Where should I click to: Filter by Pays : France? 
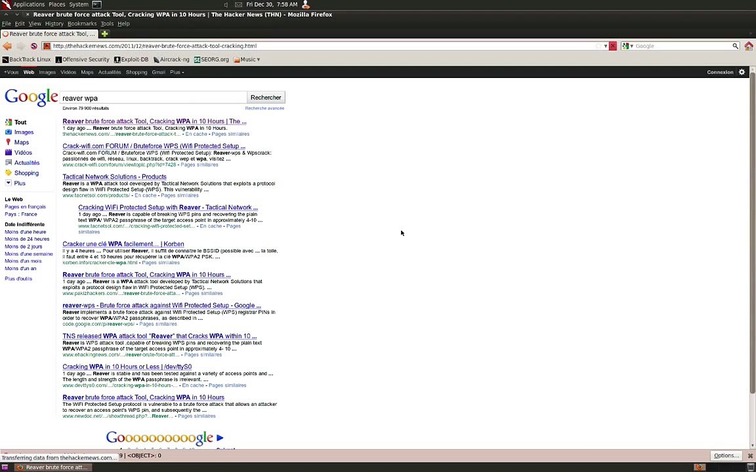(21, 214)
